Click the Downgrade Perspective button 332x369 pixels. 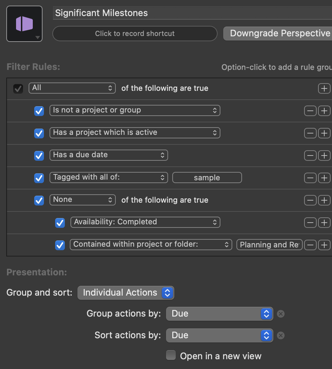click(x=279, y=34)
